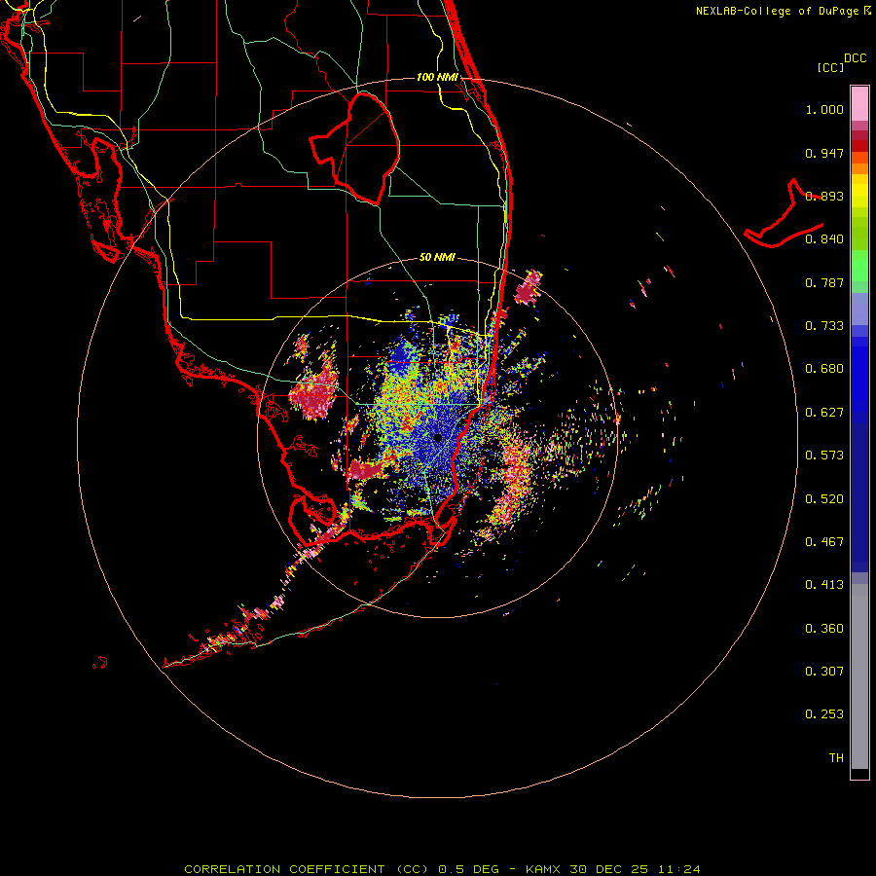Select the 0.680 scale value
The width and height of the screenshot is (876, 876).
[x=824, y=369]
